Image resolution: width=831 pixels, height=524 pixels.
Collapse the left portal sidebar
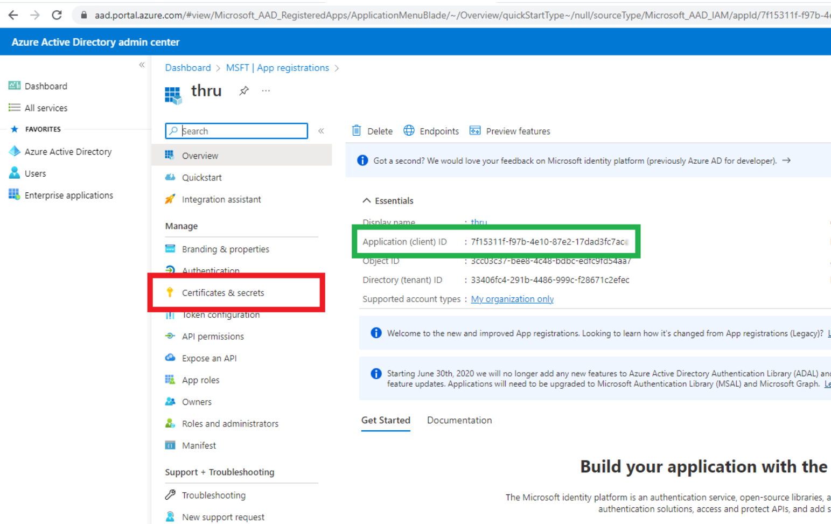(142, 65)
